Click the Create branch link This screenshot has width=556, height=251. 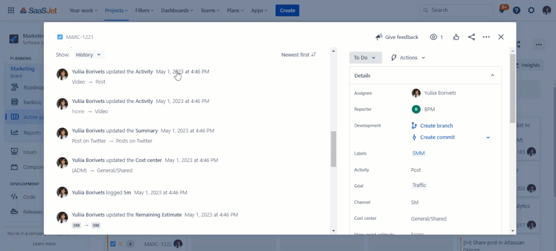pos(436,126)
